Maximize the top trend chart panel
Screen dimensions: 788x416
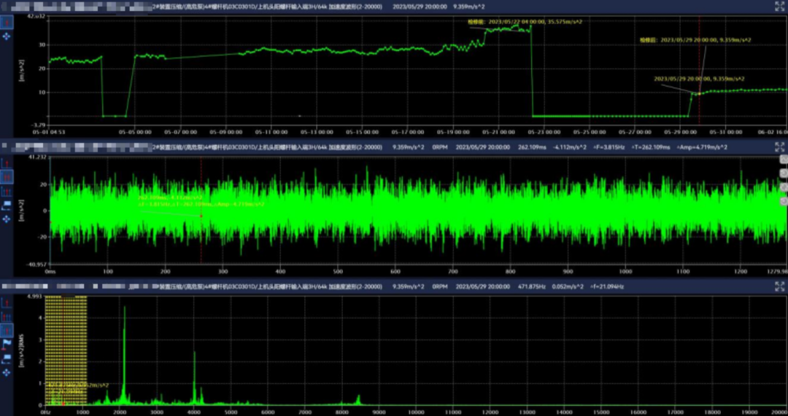click(779, 7)
